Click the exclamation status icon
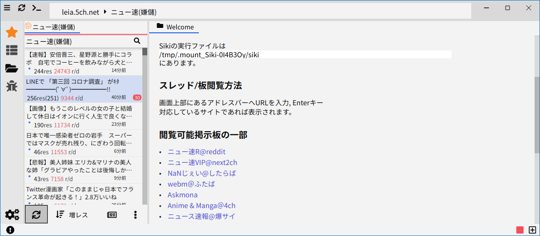The image size is (540, 236). [x=10, y=230]
